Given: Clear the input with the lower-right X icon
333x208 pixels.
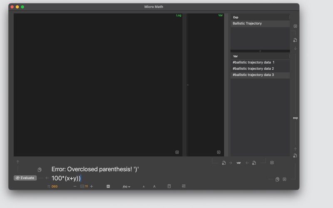Looking at the screenshot, I should click(285, 179).
